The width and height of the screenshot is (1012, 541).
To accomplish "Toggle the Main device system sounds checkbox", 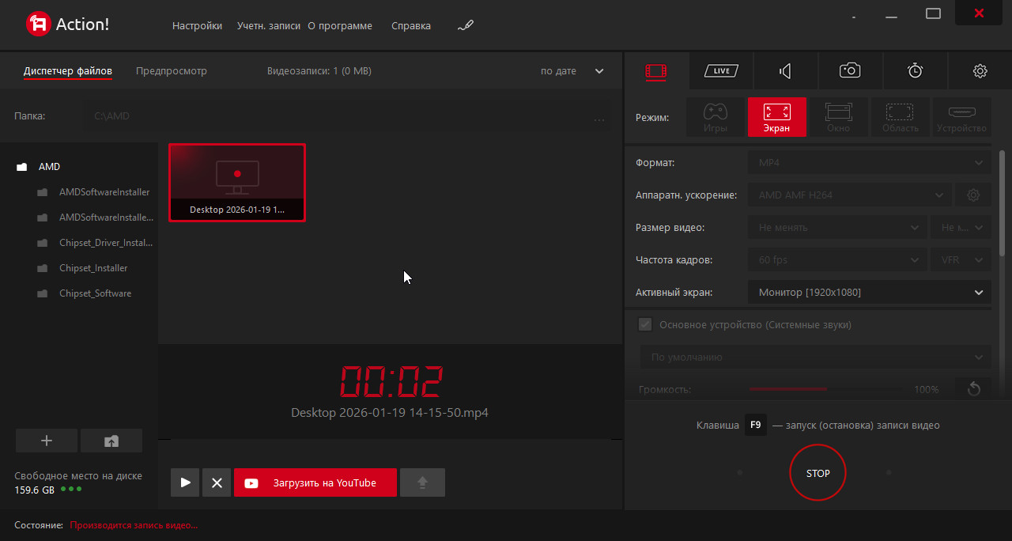I will point(645,324).
